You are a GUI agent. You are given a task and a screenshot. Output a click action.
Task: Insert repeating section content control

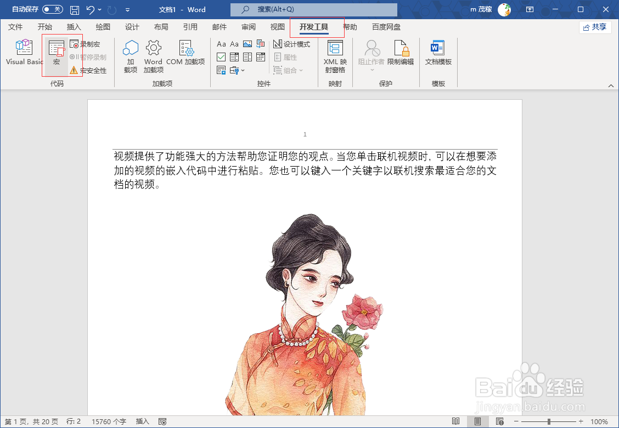pos(222,71)
